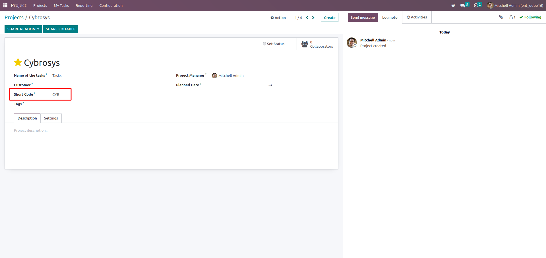Viewport: 546px width, 258px height.
Task: Click the Project app title
Action: tap(18, 5)
